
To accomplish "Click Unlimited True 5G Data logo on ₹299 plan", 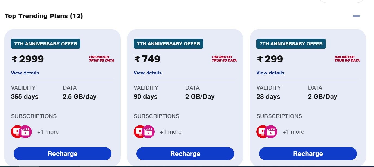I will (347, 59).
